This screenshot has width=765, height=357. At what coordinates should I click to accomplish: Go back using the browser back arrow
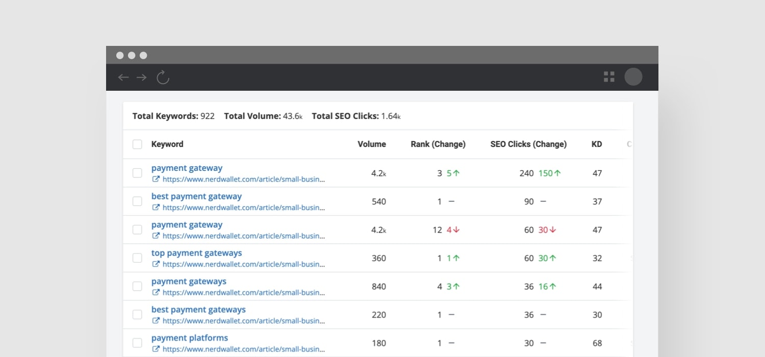point(123,78)
